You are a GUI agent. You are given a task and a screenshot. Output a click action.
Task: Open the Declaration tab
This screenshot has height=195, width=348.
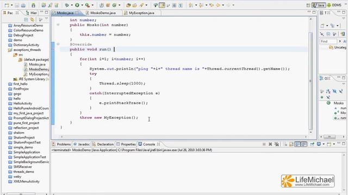click(x=103, y=144)
